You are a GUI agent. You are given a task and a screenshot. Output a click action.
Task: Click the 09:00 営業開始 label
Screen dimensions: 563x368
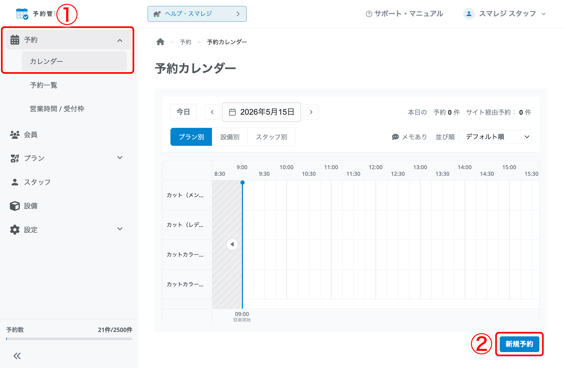242,317
